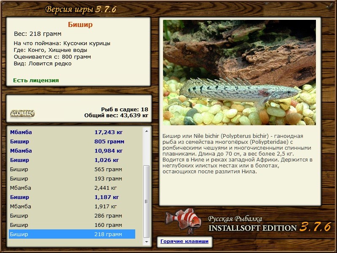Select the Мбамба 10,984 кг row
The image size is (337, 253).
[x=72, y=151]
